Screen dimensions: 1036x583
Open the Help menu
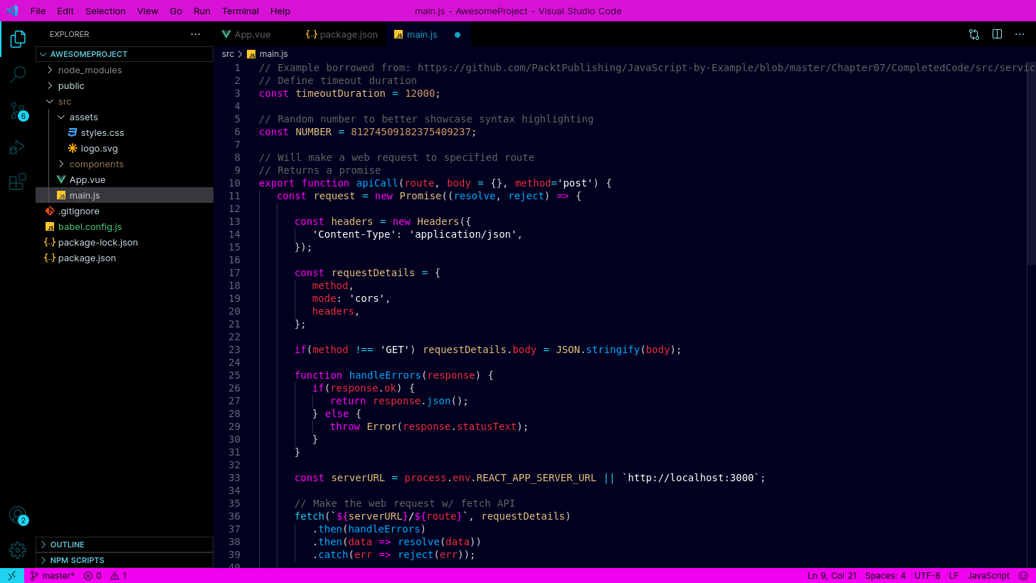pos(280,11)
